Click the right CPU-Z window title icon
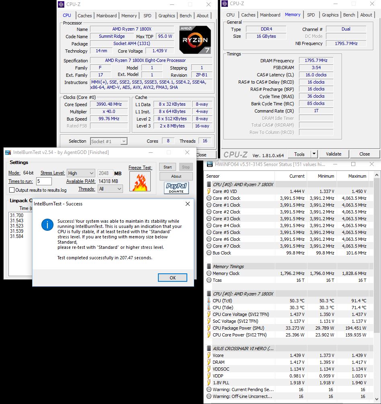 [225, 4]
